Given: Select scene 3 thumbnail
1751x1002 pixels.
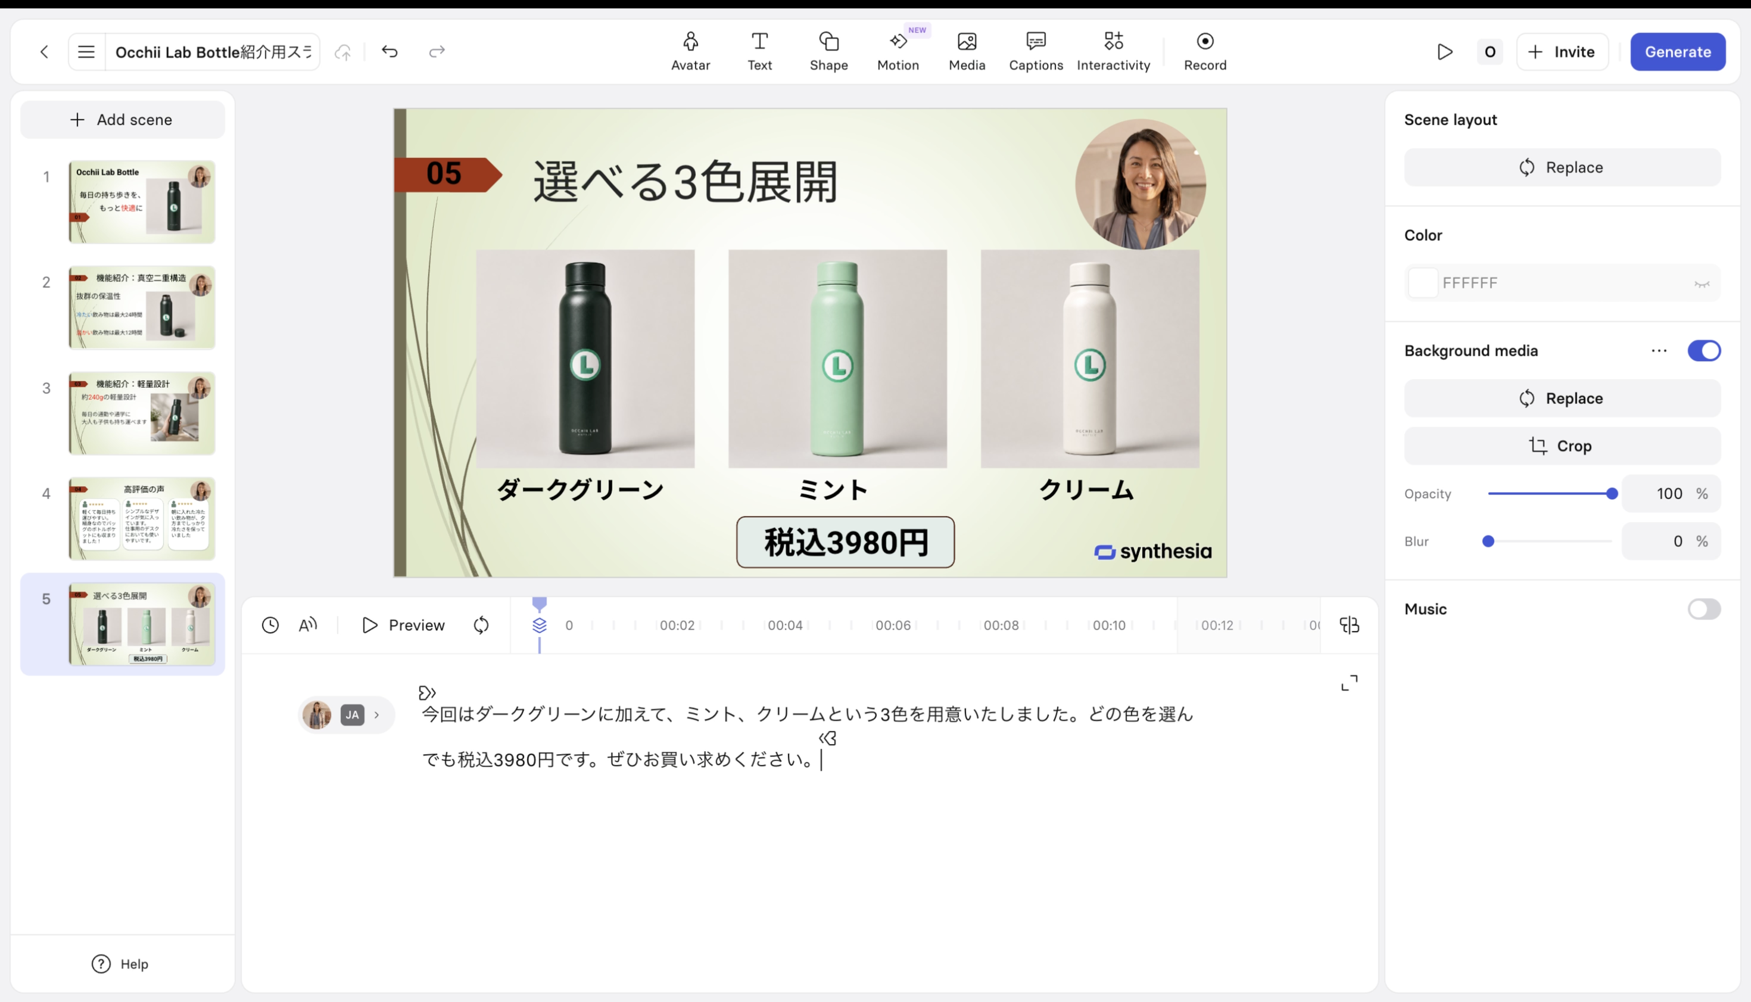Looking at the screenshot, I should coord(142,413).
